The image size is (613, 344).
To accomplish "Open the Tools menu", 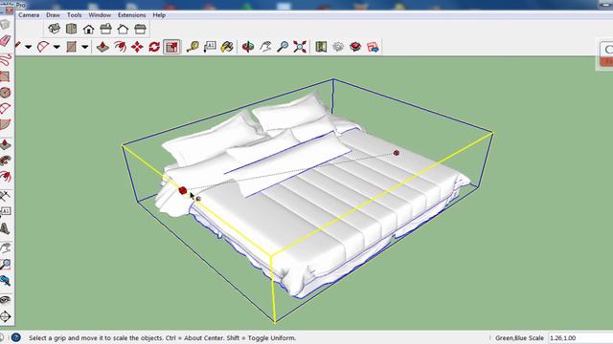I will pos(74,15).
